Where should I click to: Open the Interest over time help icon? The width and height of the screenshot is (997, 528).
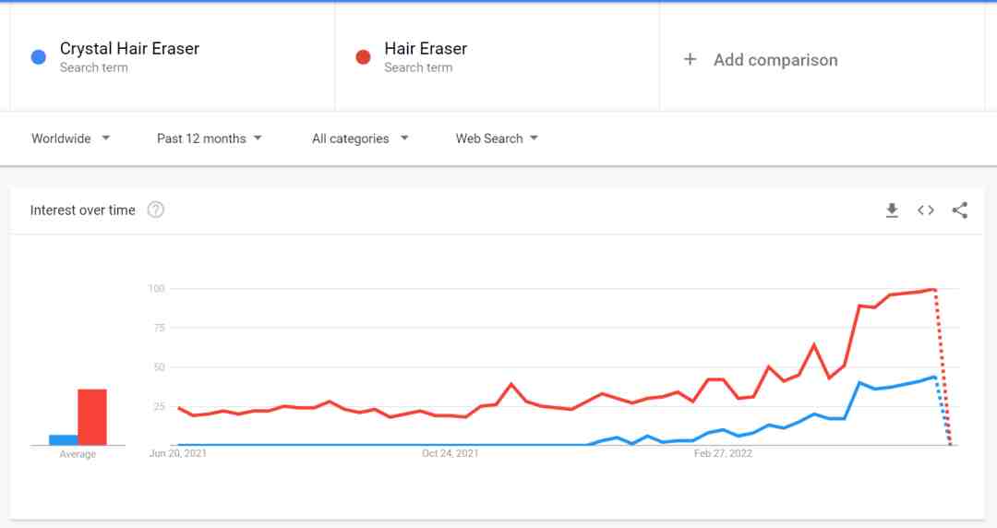[156, 210]
